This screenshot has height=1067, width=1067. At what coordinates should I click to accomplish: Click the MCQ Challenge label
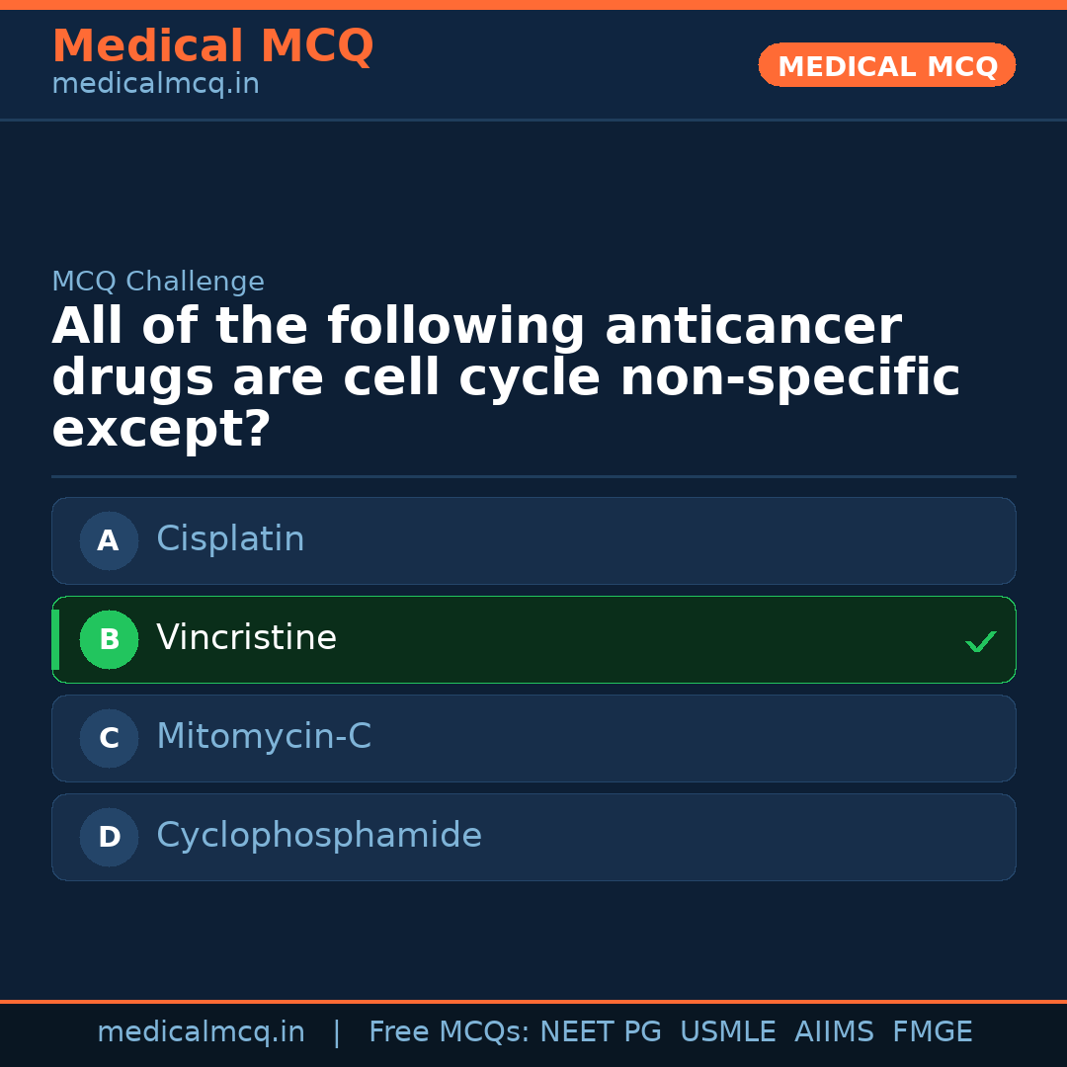(x=158, y=282)
